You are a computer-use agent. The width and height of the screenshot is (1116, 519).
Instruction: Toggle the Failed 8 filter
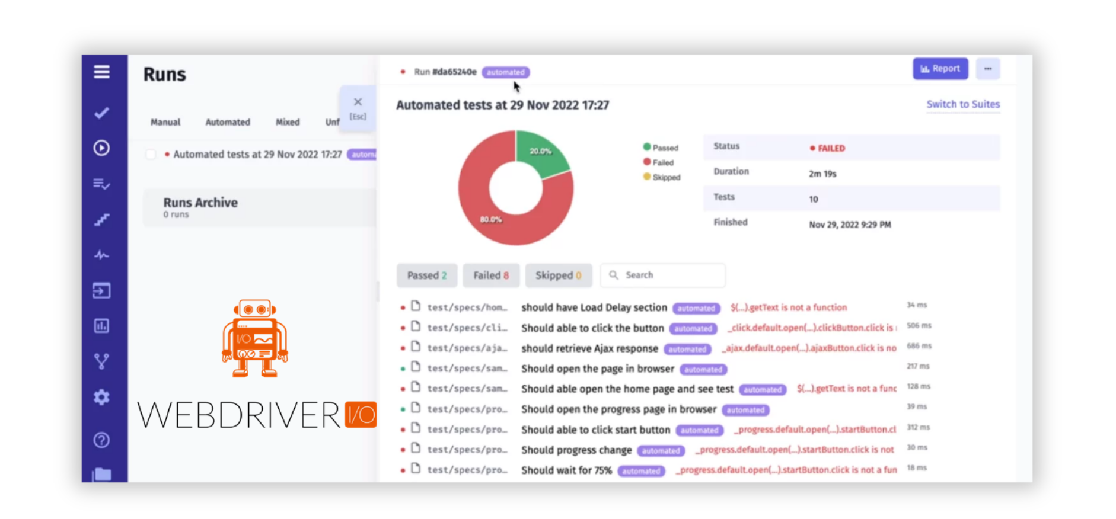coord(490,275)
